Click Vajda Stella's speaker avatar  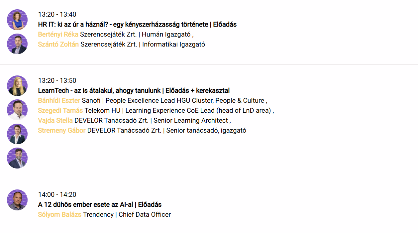click(x=17, y=134)
